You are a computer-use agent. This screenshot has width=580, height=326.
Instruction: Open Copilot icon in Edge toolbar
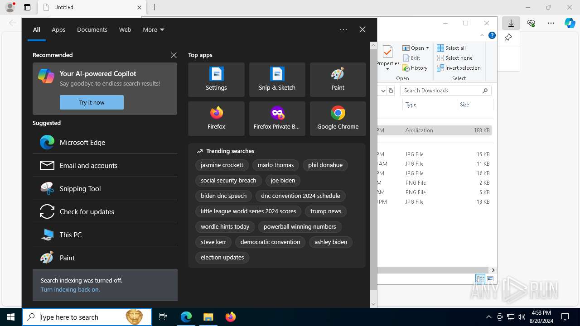[x=570, y=23]
